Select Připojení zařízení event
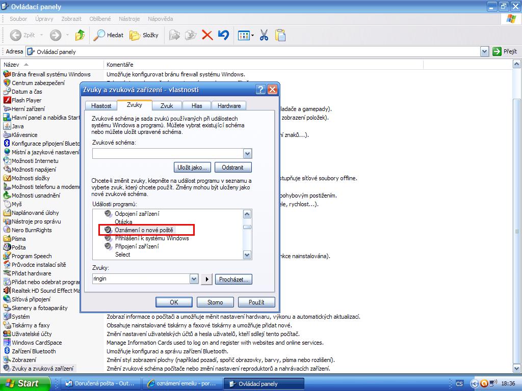 point(137,246)
